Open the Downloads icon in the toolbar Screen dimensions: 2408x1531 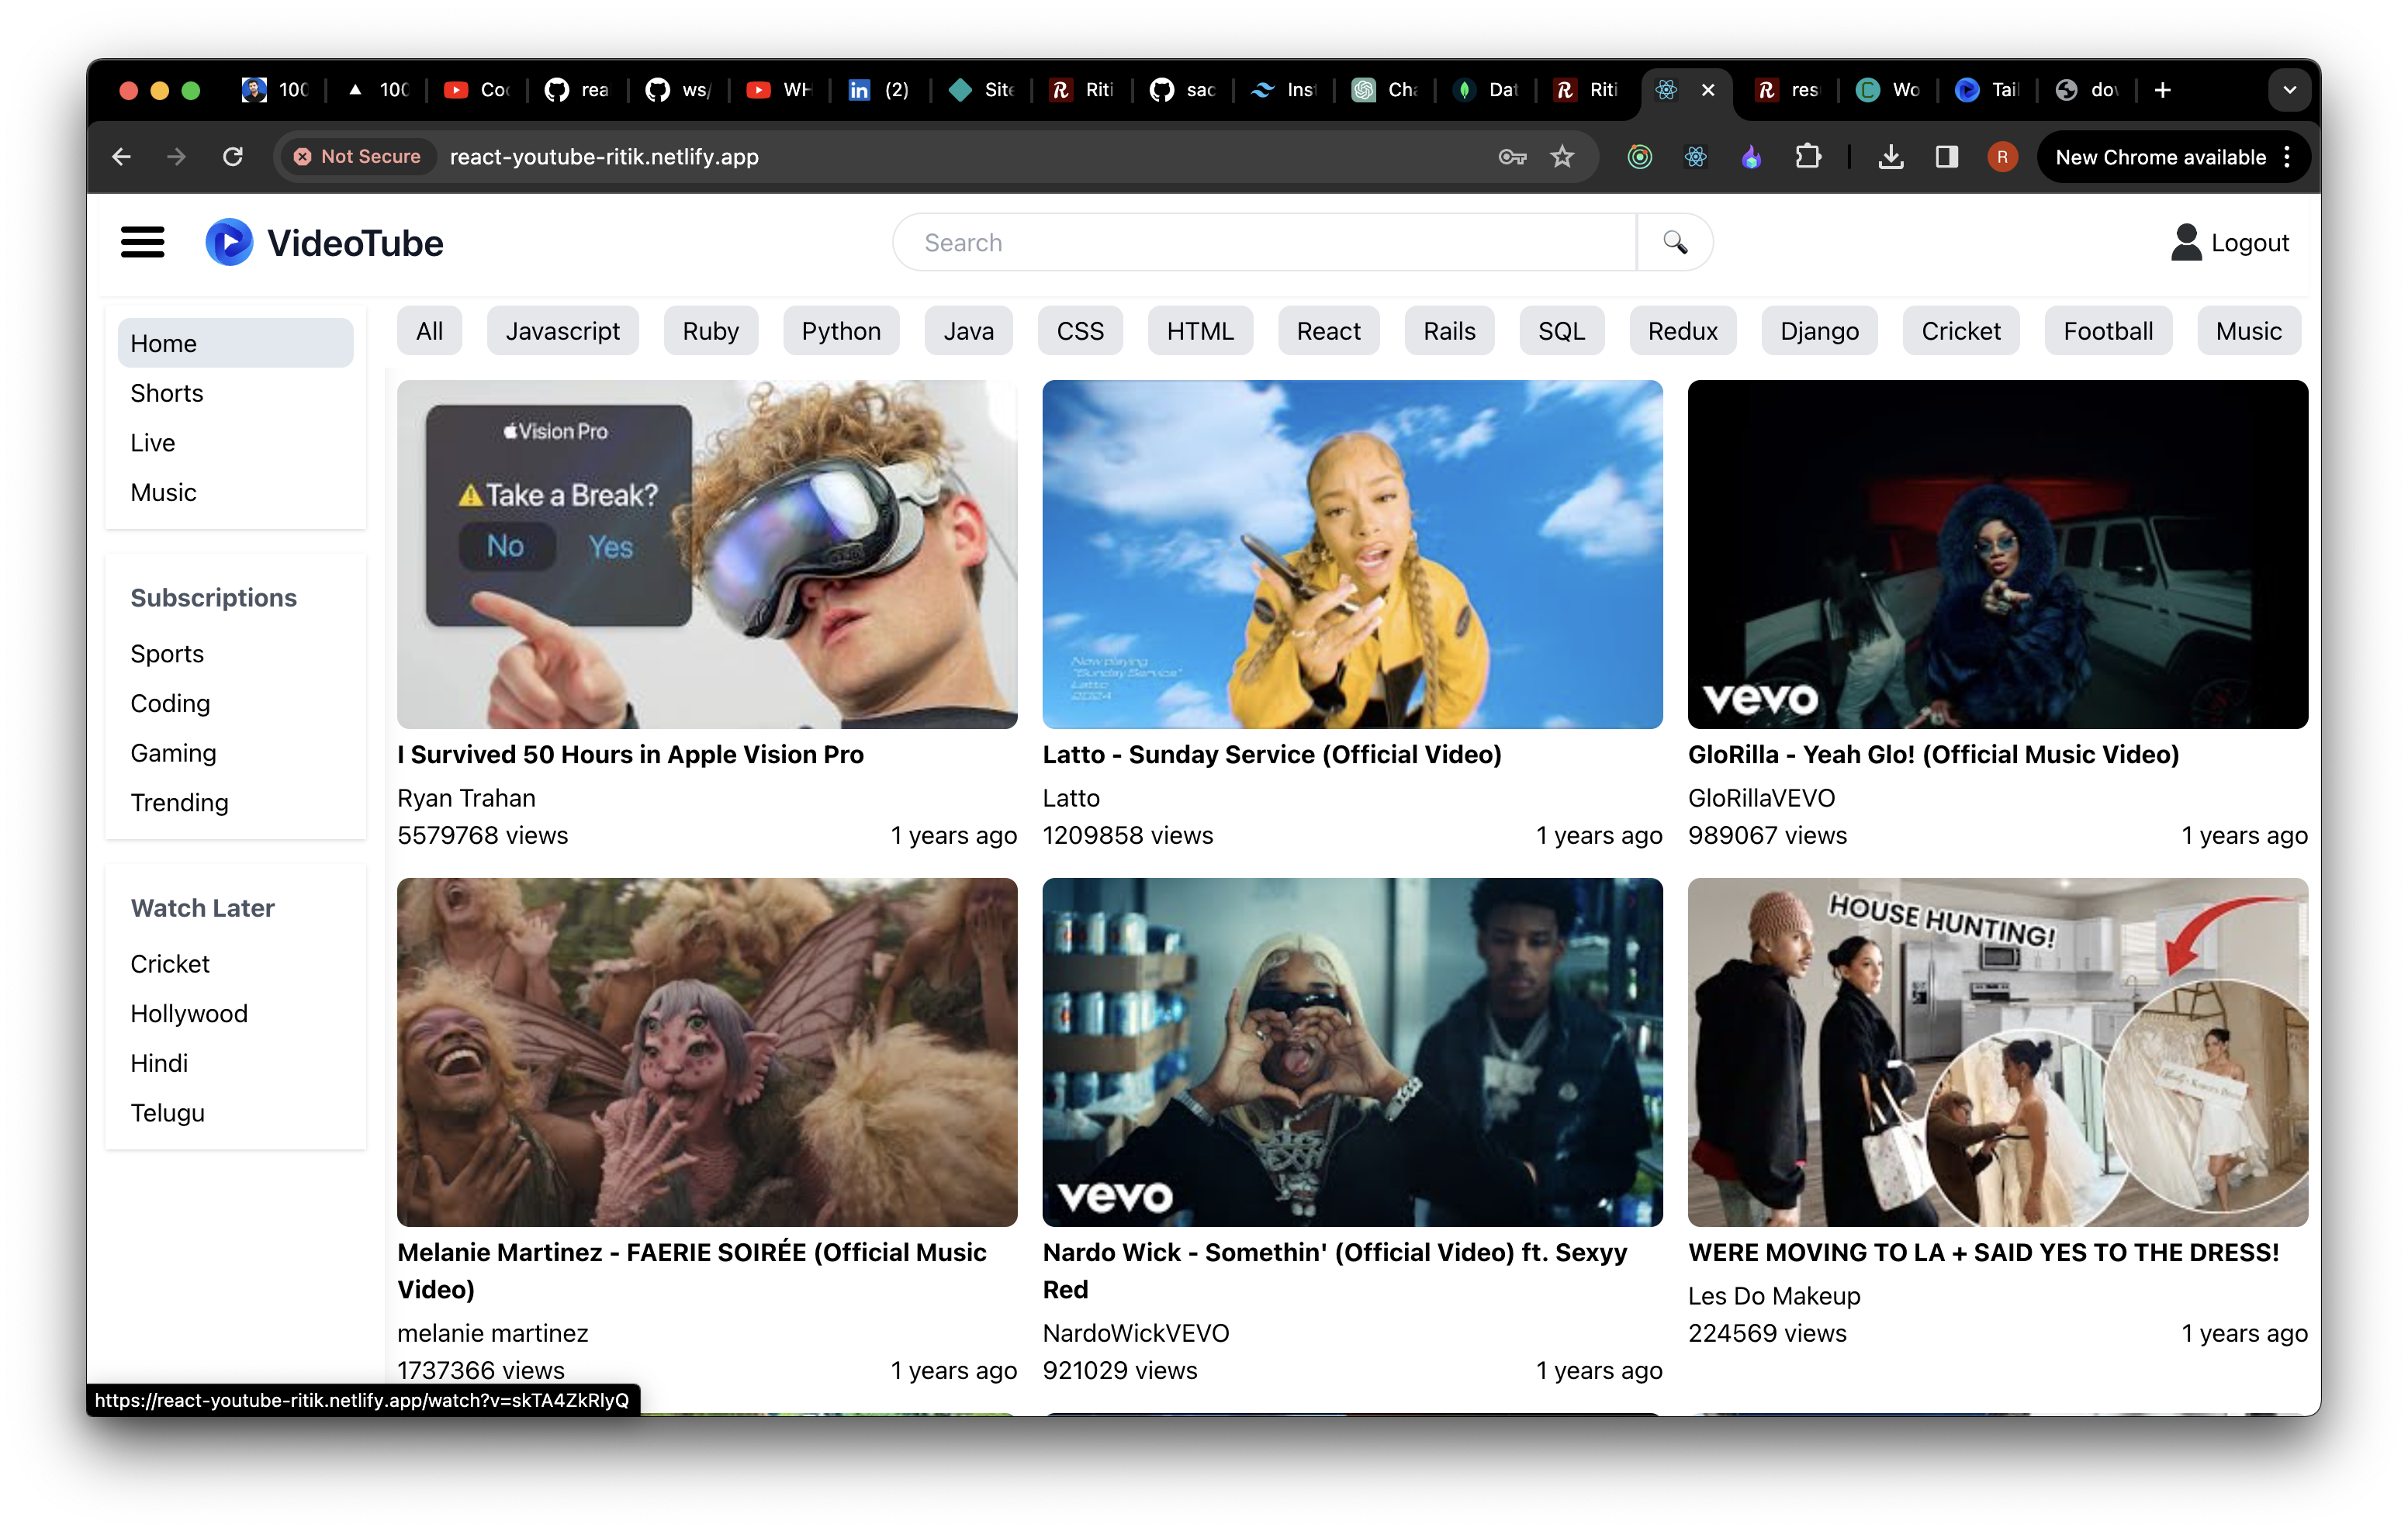click(x=1890, y=156)
